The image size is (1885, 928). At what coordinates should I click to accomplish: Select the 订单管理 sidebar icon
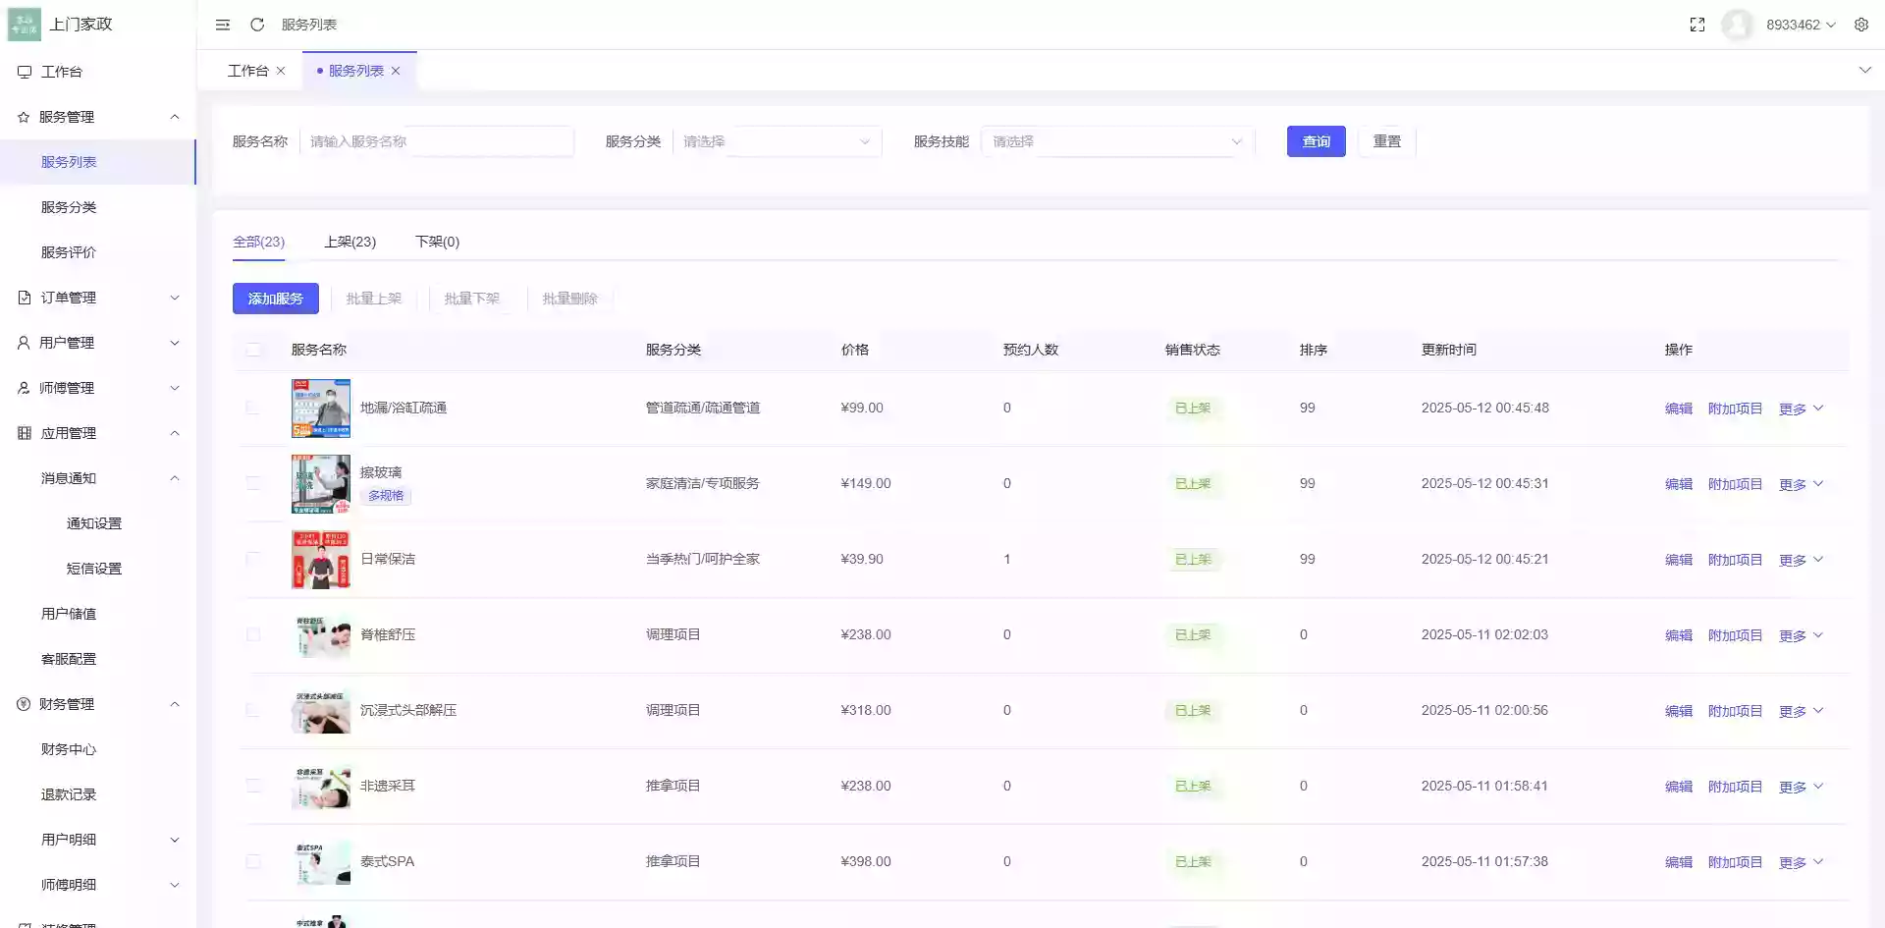(24, 297)
